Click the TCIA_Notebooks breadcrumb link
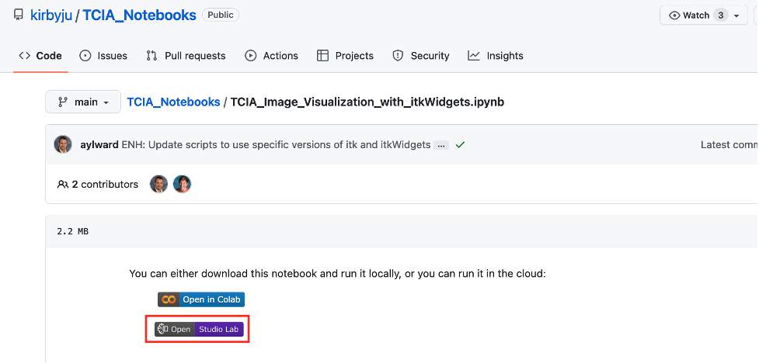 click(x=173, y=102)
